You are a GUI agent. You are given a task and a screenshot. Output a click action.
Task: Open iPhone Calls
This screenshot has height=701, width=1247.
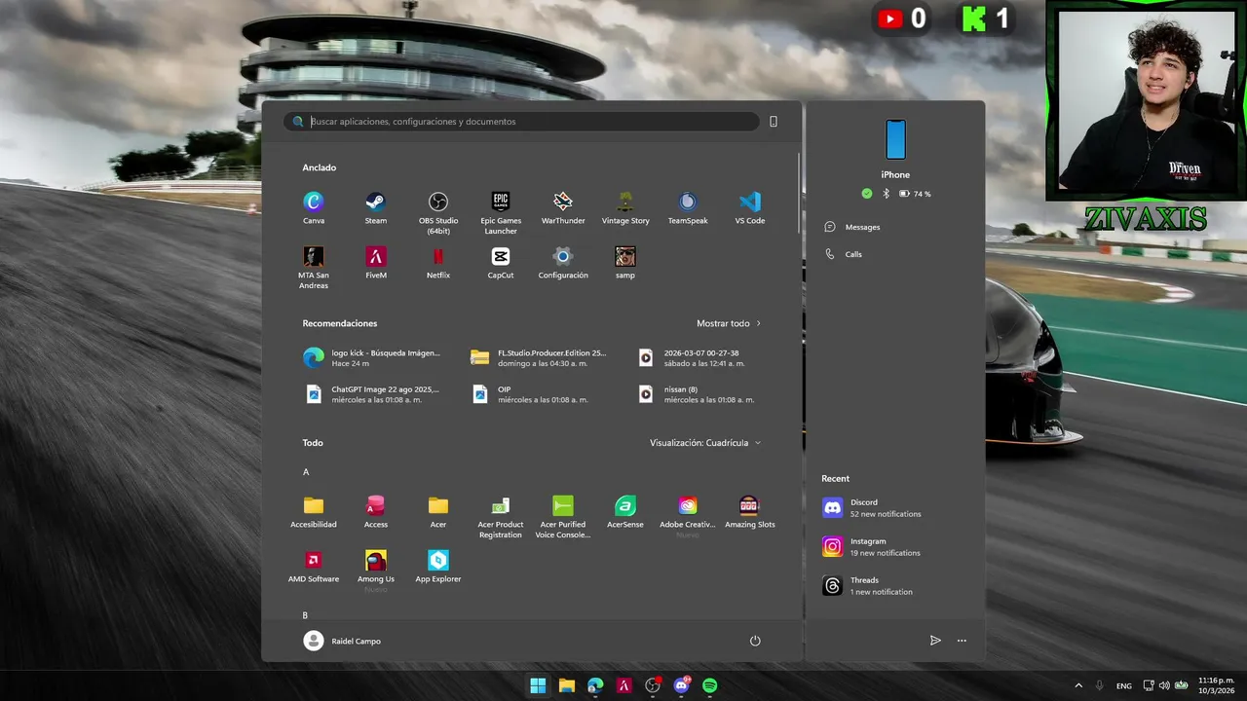(x=844, y=254)
